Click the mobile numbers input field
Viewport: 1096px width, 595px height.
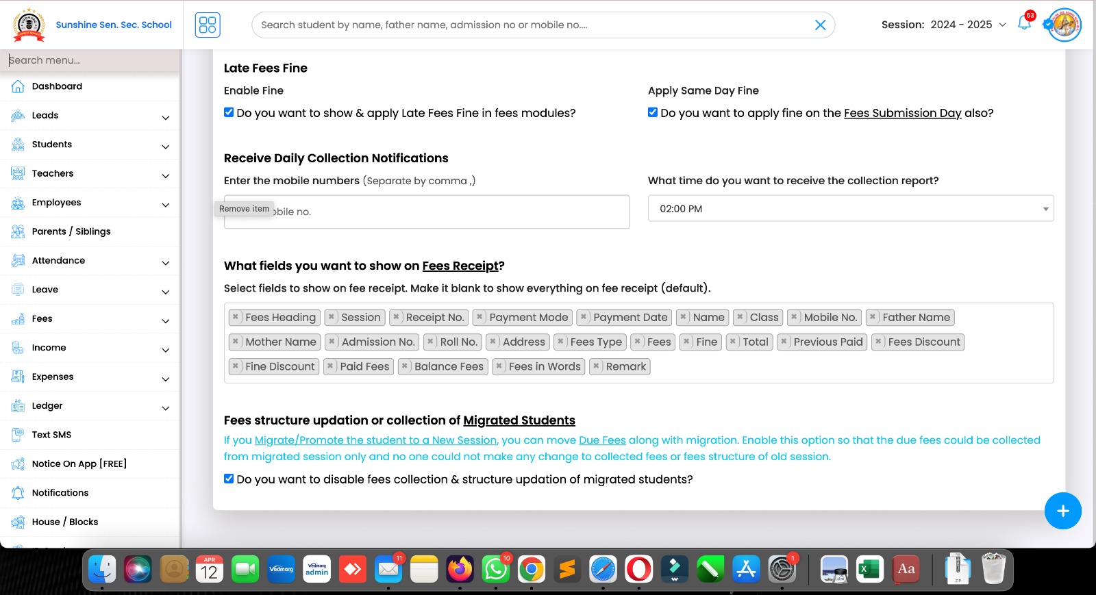point(452,212)
